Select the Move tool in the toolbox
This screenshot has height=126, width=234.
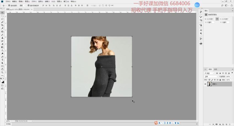point(2,13)
